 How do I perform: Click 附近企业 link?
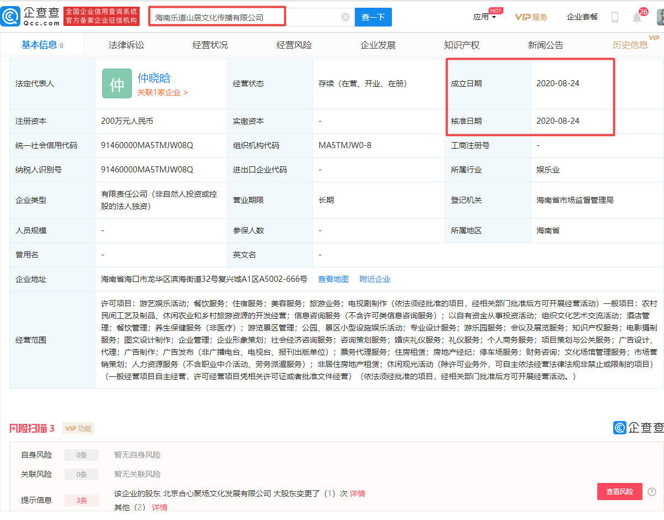point(375,280)
